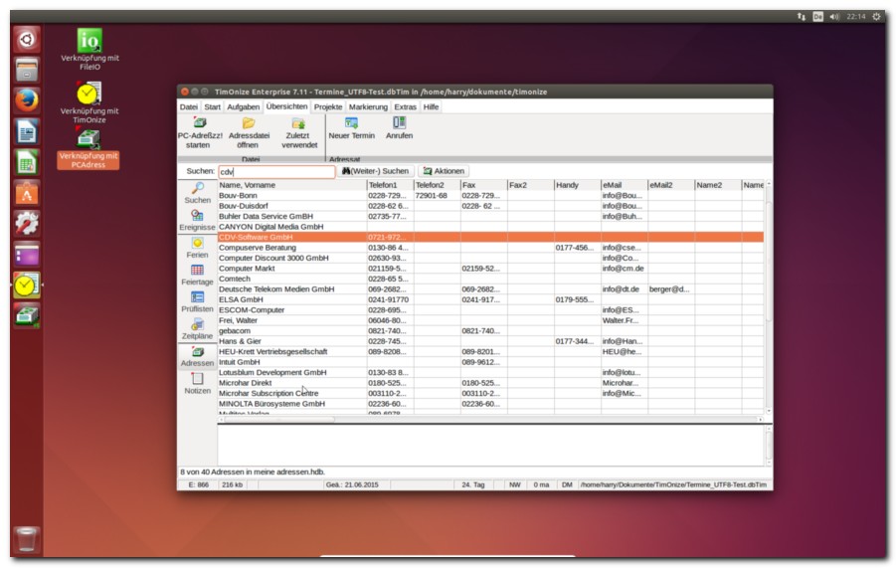896x568 pixels.
Task: Click the vertical table scrollbar
Action: 769,297
